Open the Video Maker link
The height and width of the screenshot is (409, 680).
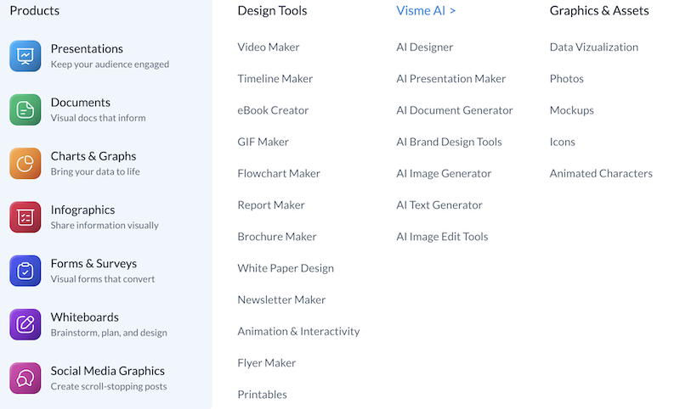tap(269, 47)
